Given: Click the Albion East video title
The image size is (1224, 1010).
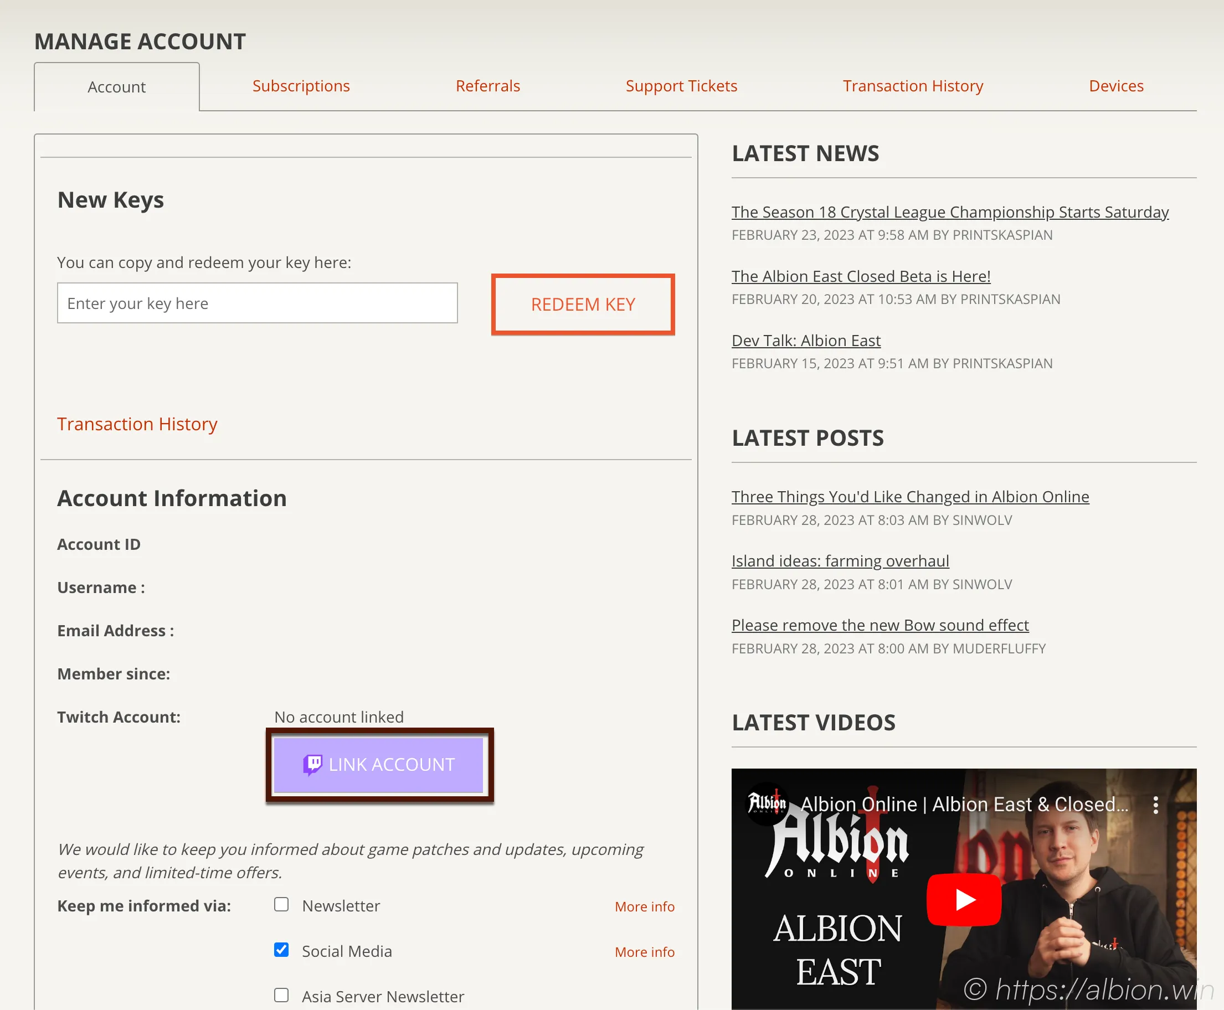Looking at the screenshot, I should click(964, 805).
